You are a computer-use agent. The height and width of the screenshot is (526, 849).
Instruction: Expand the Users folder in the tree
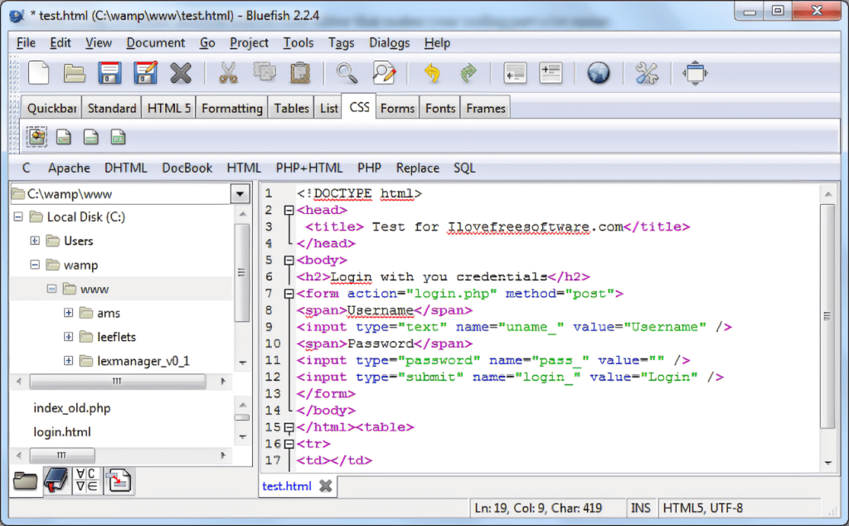[x=35, y=241]
